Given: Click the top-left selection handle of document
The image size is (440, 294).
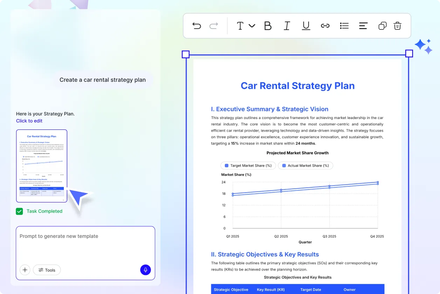Looking at the screenshot, I should [186, 54].
